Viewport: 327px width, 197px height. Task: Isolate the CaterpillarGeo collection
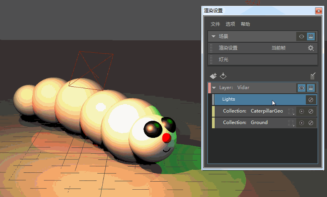pos(302,111)
